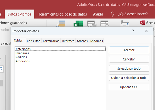Click the Cancelar button

coord(129,59)
